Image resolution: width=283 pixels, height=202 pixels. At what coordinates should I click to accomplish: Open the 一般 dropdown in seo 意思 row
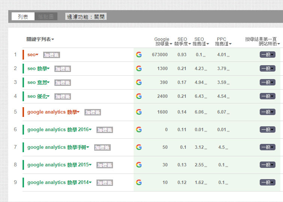click(x=268, y=82)
